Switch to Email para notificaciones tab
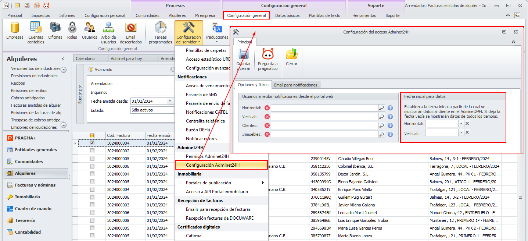Screen dimensions: 528x241 tap(296, 85)
